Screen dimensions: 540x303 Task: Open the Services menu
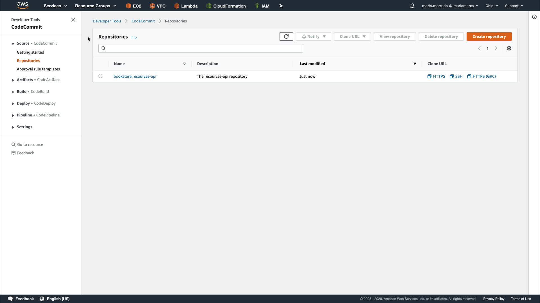[x=55, y=6]
